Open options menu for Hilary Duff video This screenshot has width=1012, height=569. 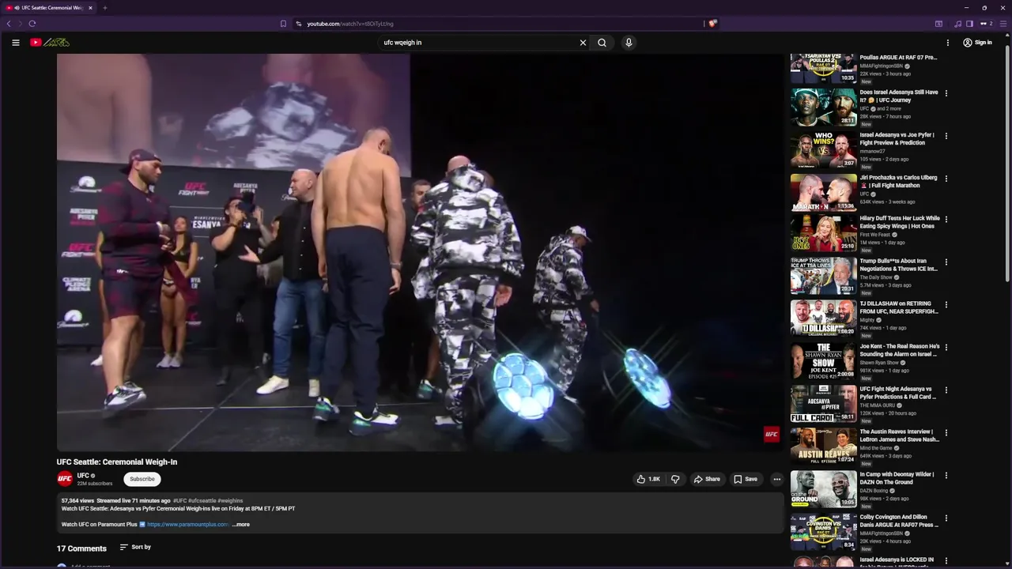coord(946,220)
